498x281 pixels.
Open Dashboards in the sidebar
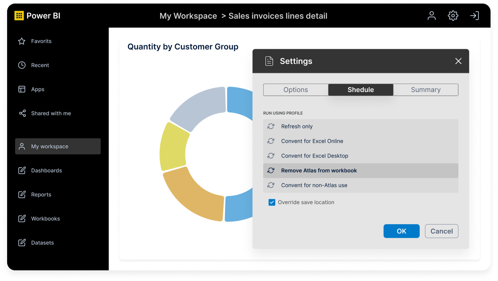(x=46, y=171)
